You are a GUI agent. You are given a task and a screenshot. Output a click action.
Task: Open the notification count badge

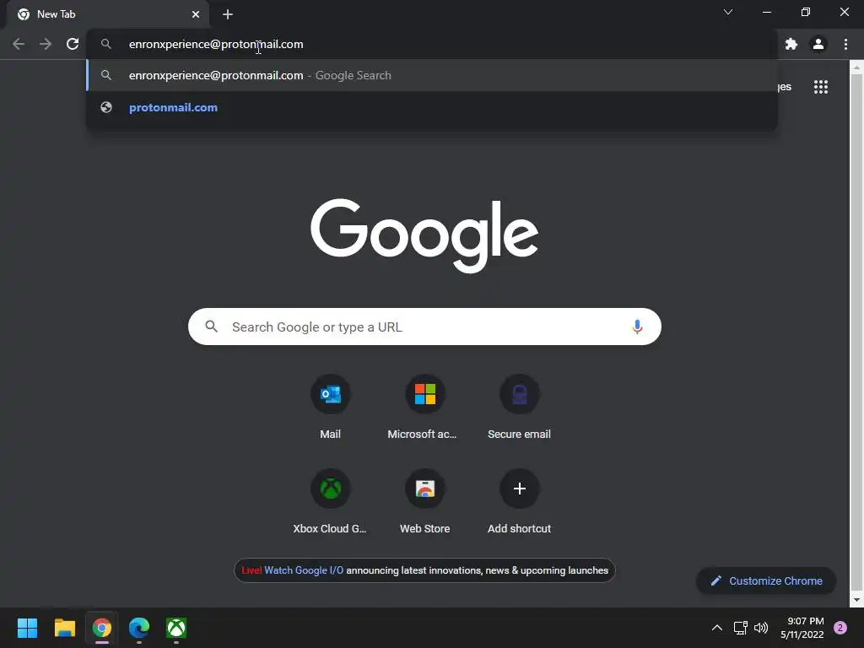(840, 628)
